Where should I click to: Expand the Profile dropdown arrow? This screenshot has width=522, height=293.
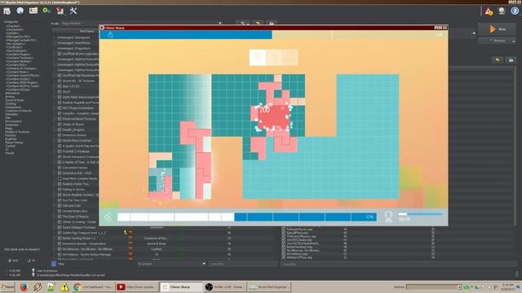[219, 24]
